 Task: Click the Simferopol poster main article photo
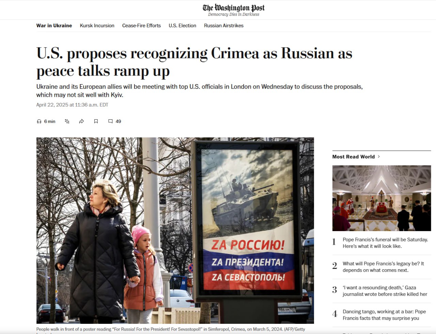point(175,231)
